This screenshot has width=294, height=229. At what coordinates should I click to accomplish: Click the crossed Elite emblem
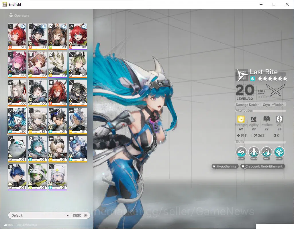click(275, 90)
